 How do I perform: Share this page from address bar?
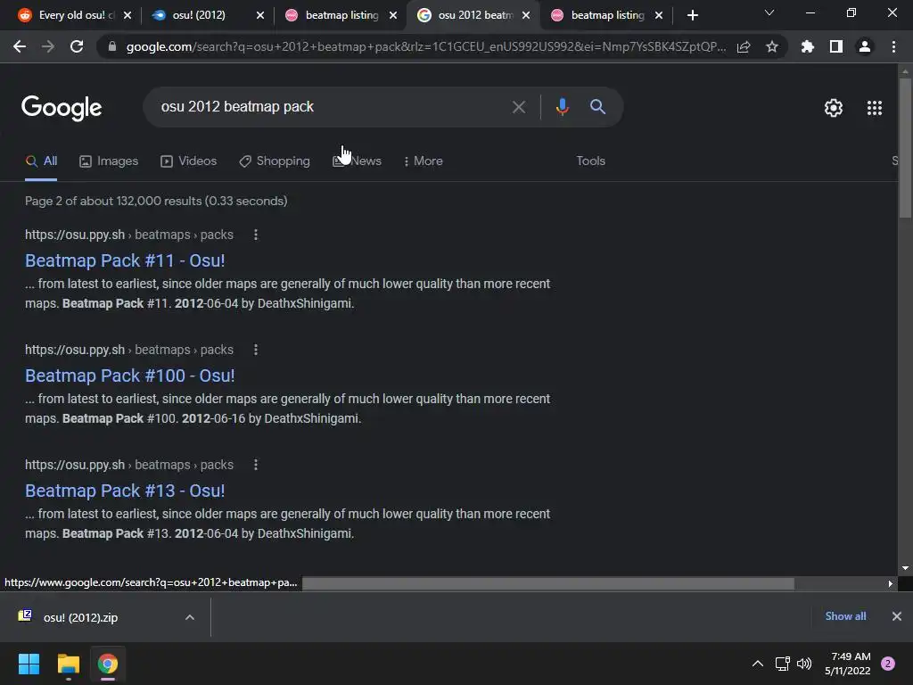click(x=744, y=46)
